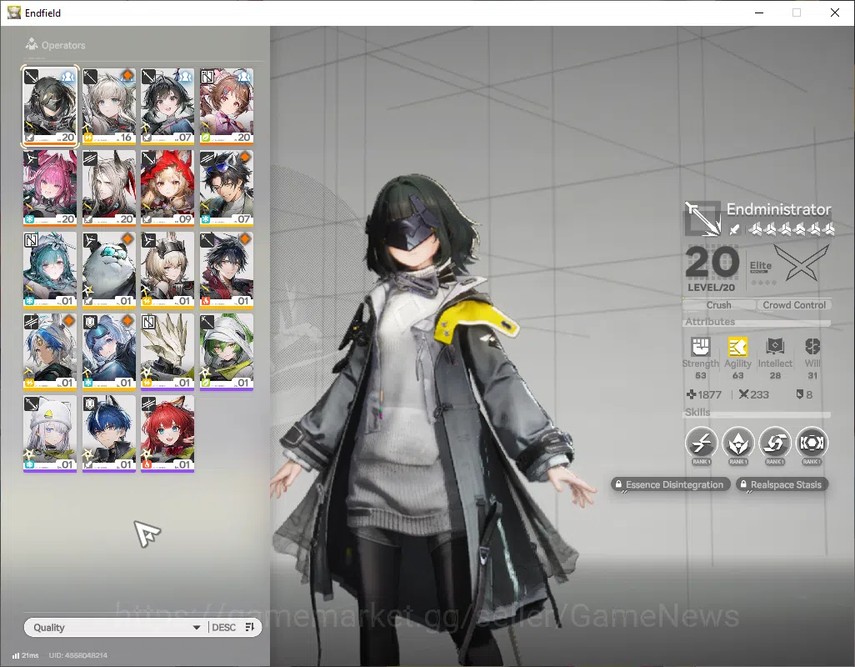Viewport: 855px width, 667px height.
Task: Select the masked Endministrator card, level 20
Action: (x=50, y=107)
